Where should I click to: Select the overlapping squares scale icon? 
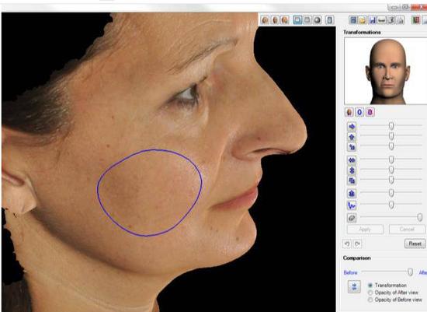(352, 181)
